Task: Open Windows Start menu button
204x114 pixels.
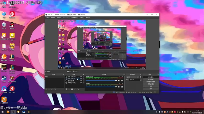Action: tap(3, 112)
